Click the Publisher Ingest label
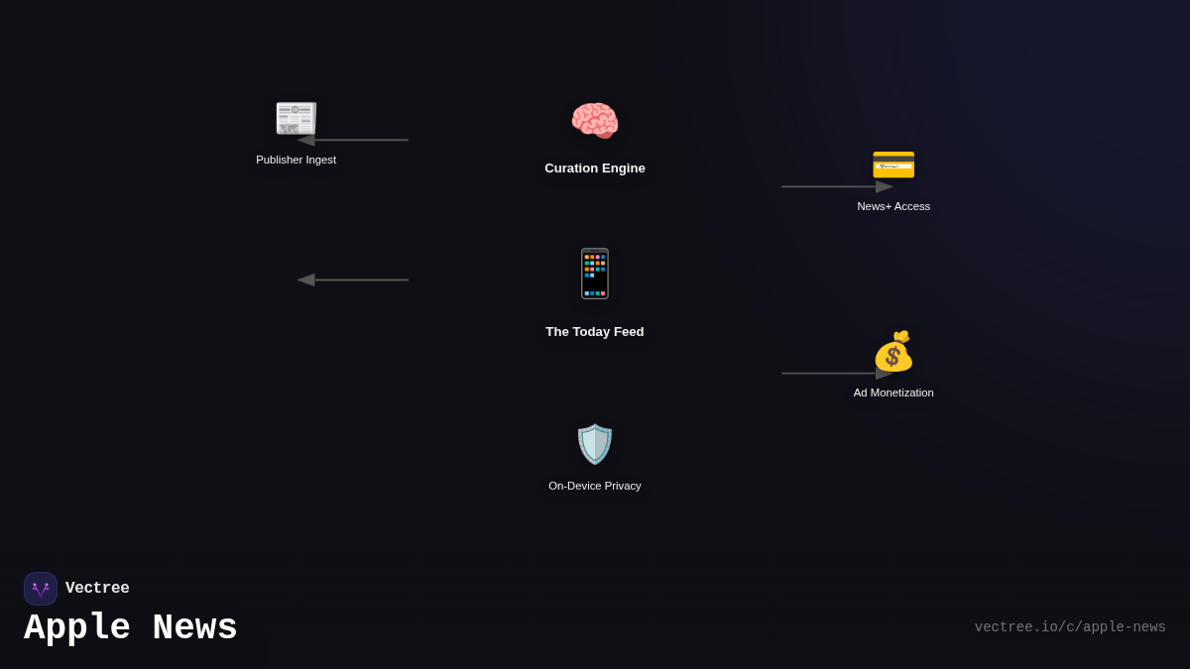The width and height of the screenshot is (1190, 669). 296,160
